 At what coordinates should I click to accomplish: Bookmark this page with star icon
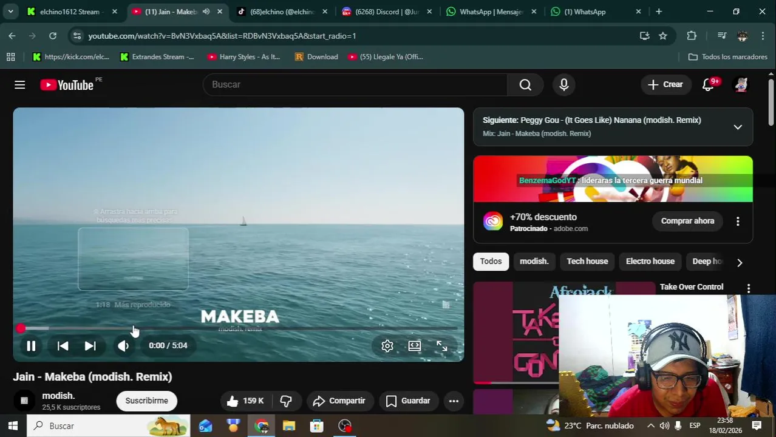(x=663, y=36)
